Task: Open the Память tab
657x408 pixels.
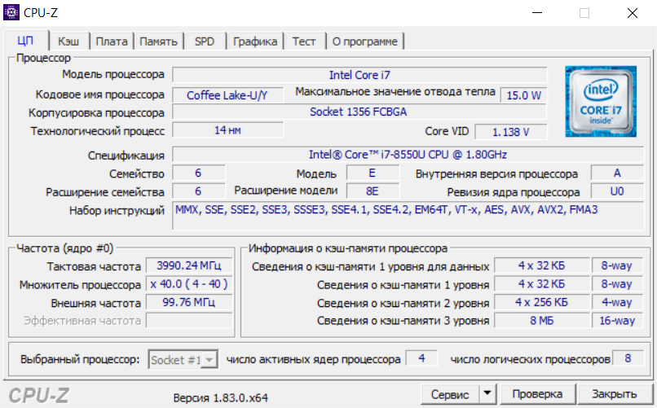Action: click(158, 42)
